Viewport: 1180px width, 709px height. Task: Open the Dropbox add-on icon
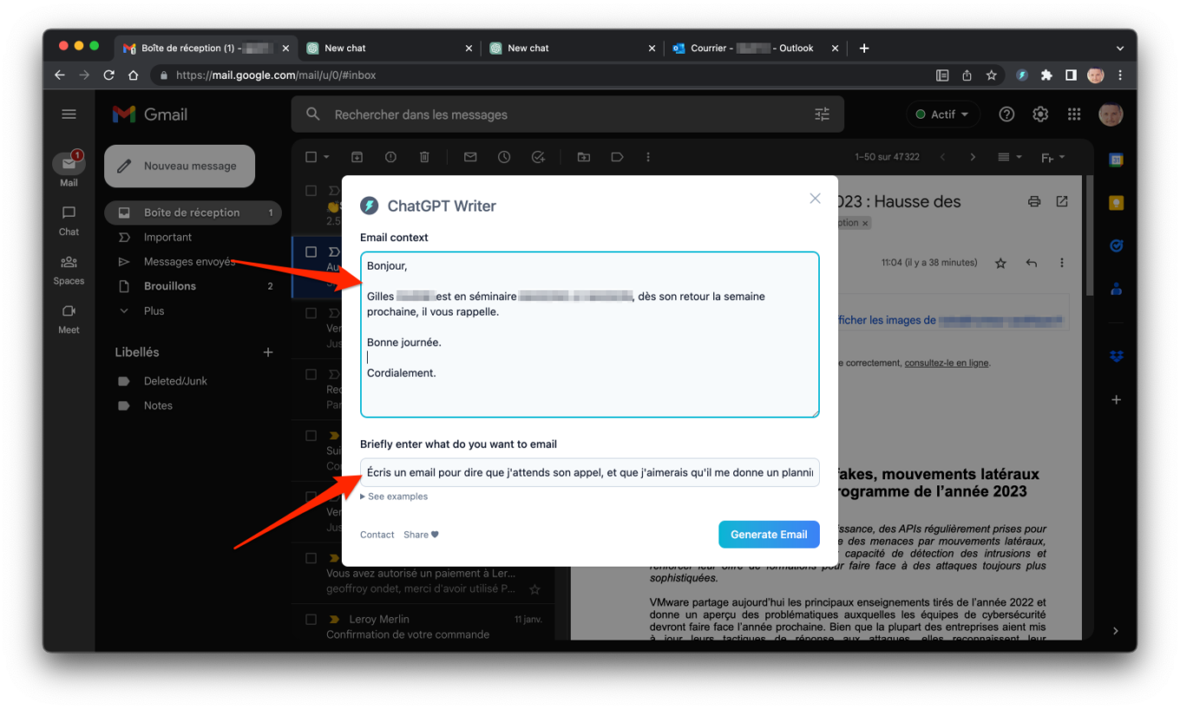[x=1117, y=356]
